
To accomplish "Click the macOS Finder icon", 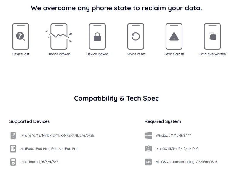I will click(148, 148).
